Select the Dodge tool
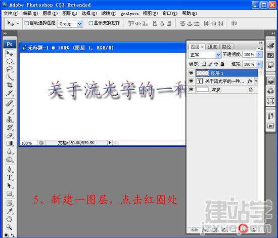Viewport: 278px width, 238px height. point(10,160)
